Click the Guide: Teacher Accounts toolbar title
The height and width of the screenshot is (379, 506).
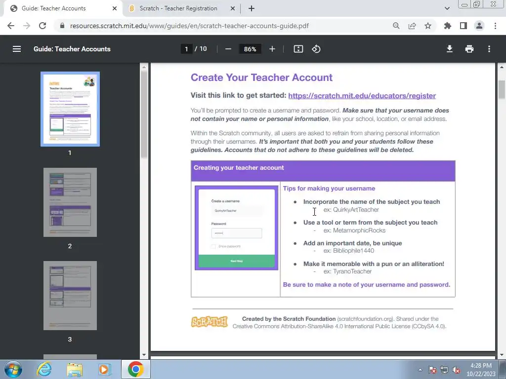click(x=72, y=49)
